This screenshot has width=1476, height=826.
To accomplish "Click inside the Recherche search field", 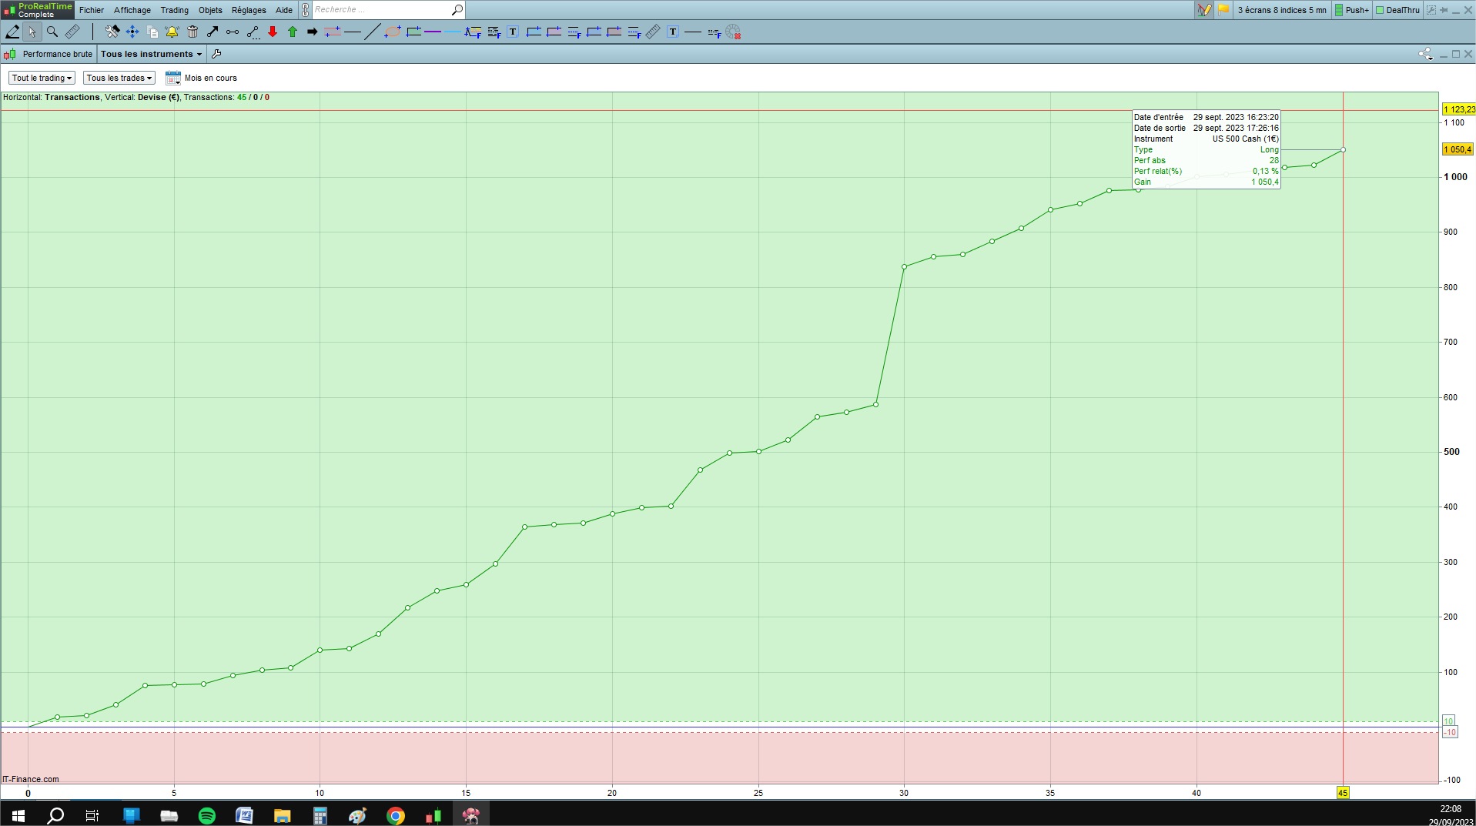I will tap(380, 10).
